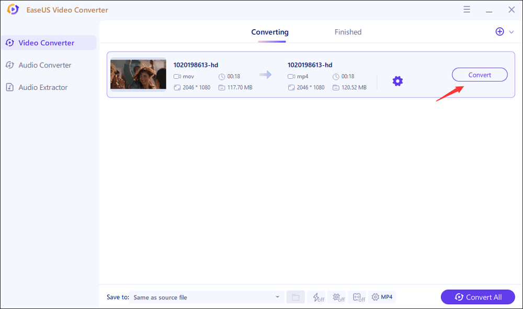Click the Convert button
This screenshot has height=309, width=523.
[x=479, y=74]
